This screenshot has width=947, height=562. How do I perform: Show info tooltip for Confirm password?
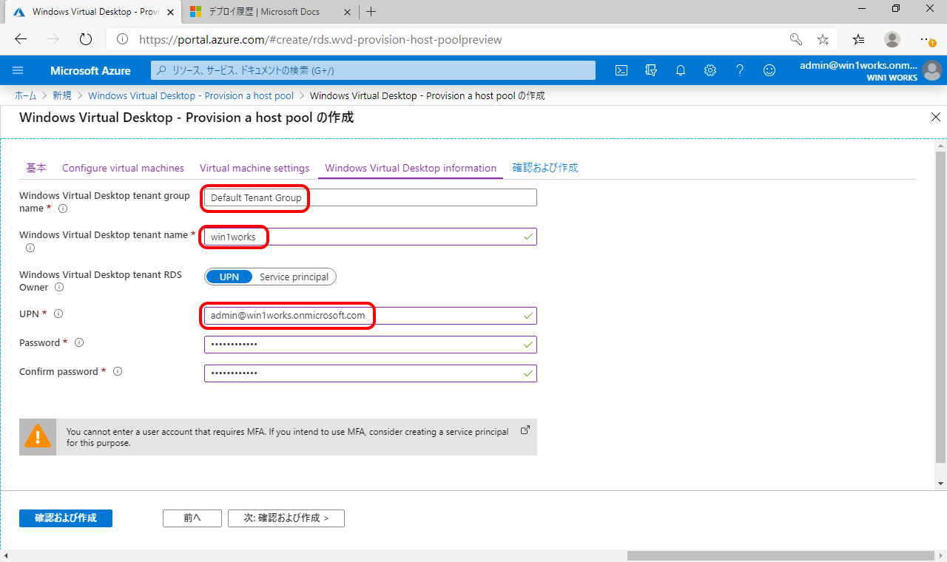118,371
